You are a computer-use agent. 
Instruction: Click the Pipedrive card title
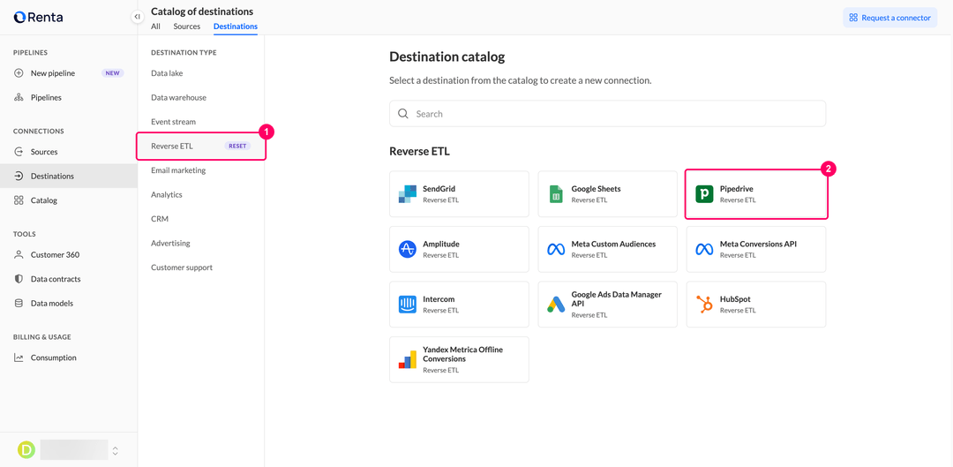point(737,189)
